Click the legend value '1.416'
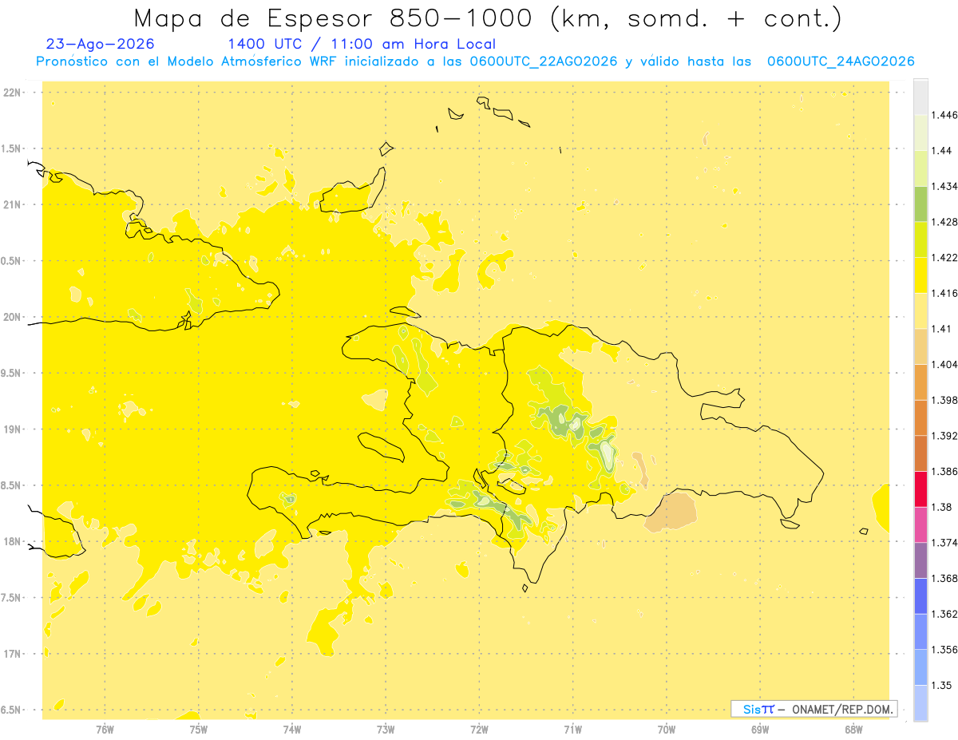958x740 pixels. 944,293
